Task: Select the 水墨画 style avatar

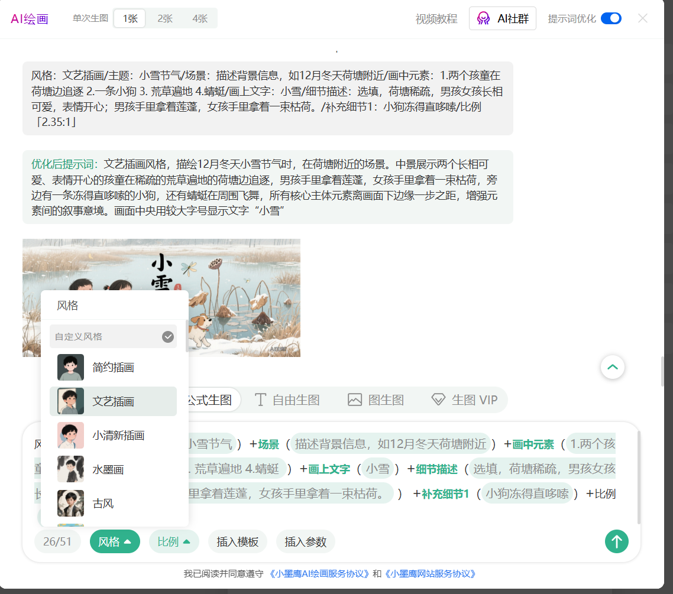Action: (70, 470)
